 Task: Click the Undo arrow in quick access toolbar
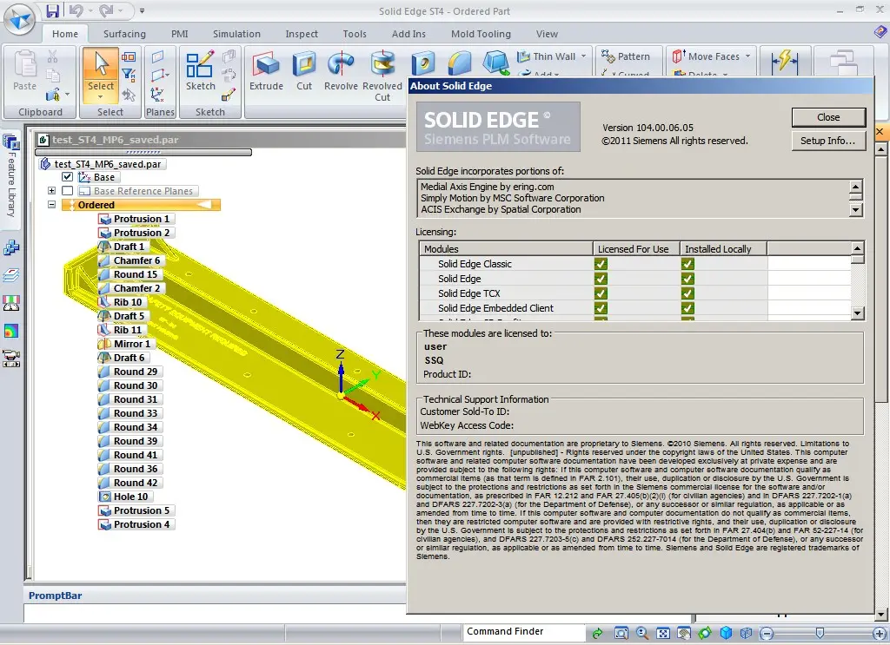(x=76, y=10)
